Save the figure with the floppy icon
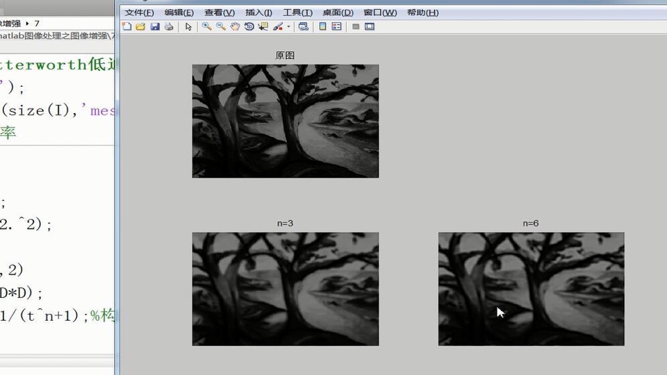Screen dimensions: 667x375 point(155,26)
